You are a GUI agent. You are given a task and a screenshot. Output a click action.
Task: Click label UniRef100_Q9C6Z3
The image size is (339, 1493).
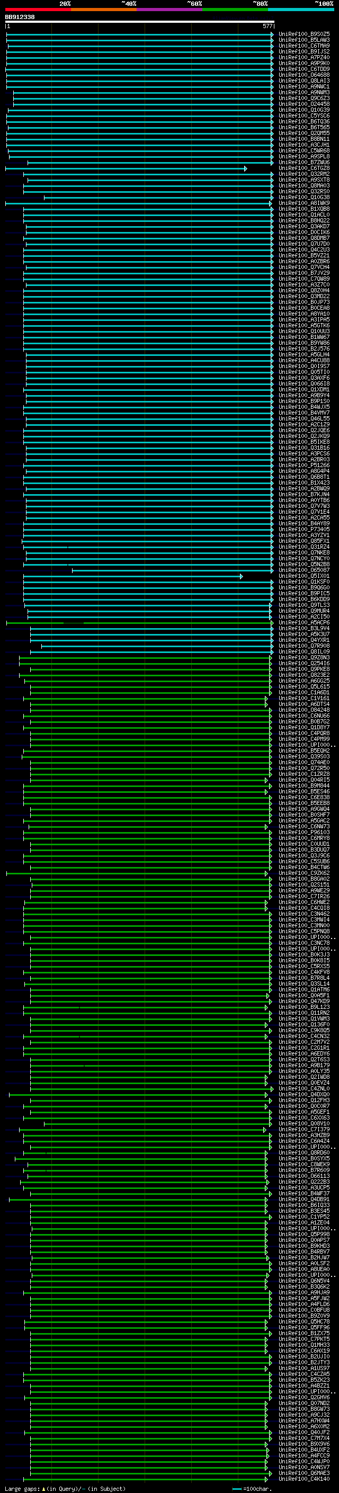304,98
